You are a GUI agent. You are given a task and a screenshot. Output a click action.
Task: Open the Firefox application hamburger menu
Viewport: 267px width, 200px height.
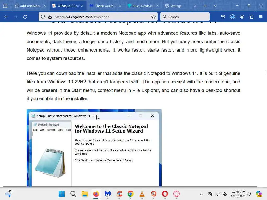[261, 17]
